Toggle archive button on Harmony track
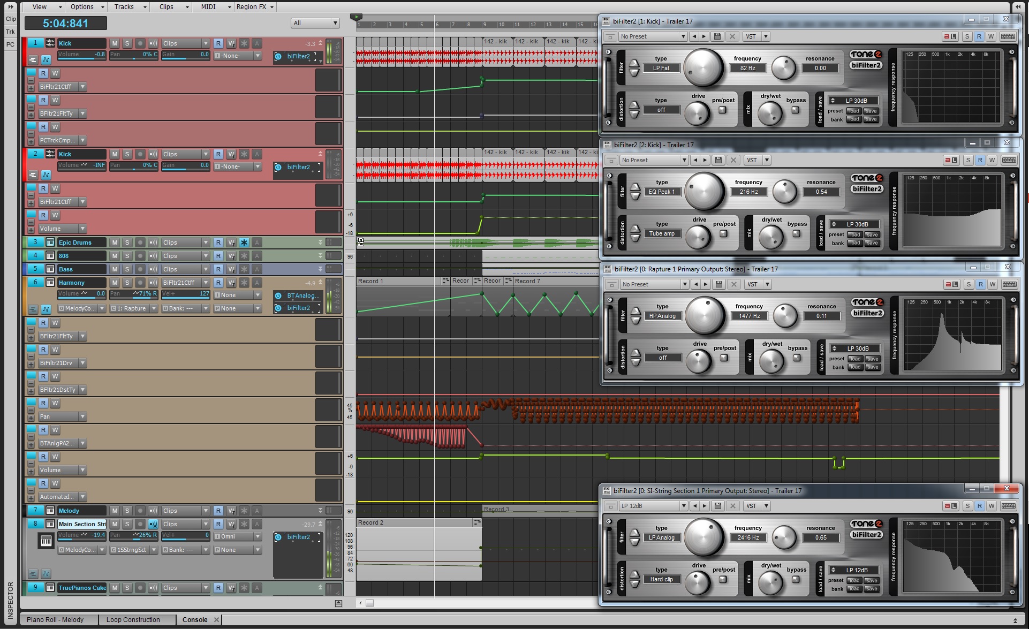 (x=257, y=283)
